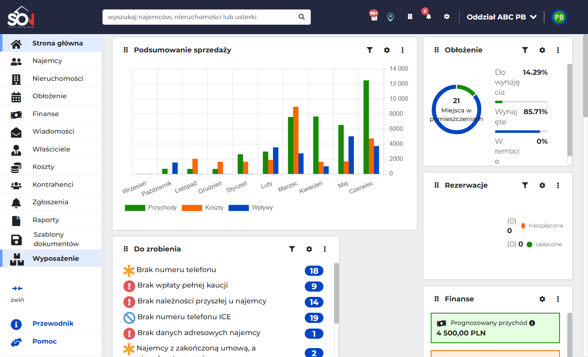
Task: Open Rezerwacje widget settings gear
Action: coord(542,185)
